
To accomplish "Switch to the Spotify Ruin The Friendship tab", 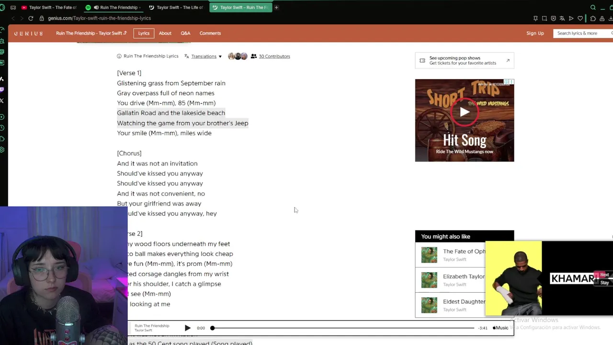I will (x=113, y=7).
